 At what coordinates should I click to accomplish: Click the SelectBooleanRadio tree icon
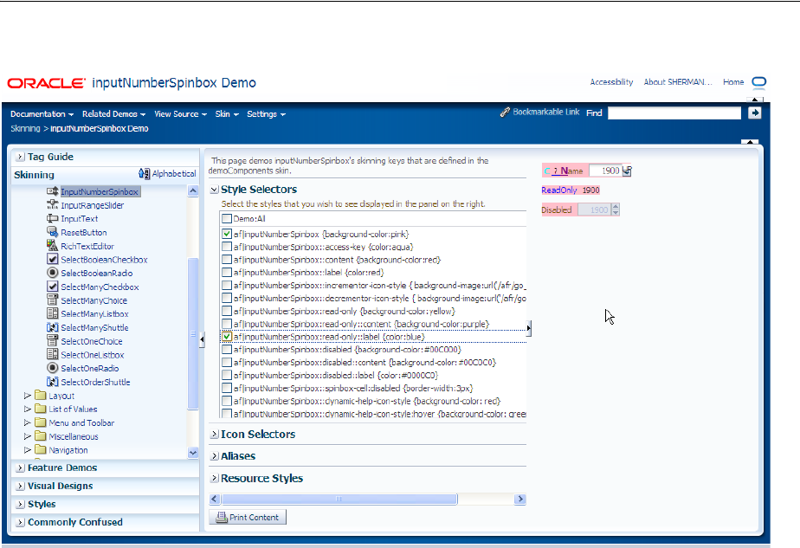[52, 273]
